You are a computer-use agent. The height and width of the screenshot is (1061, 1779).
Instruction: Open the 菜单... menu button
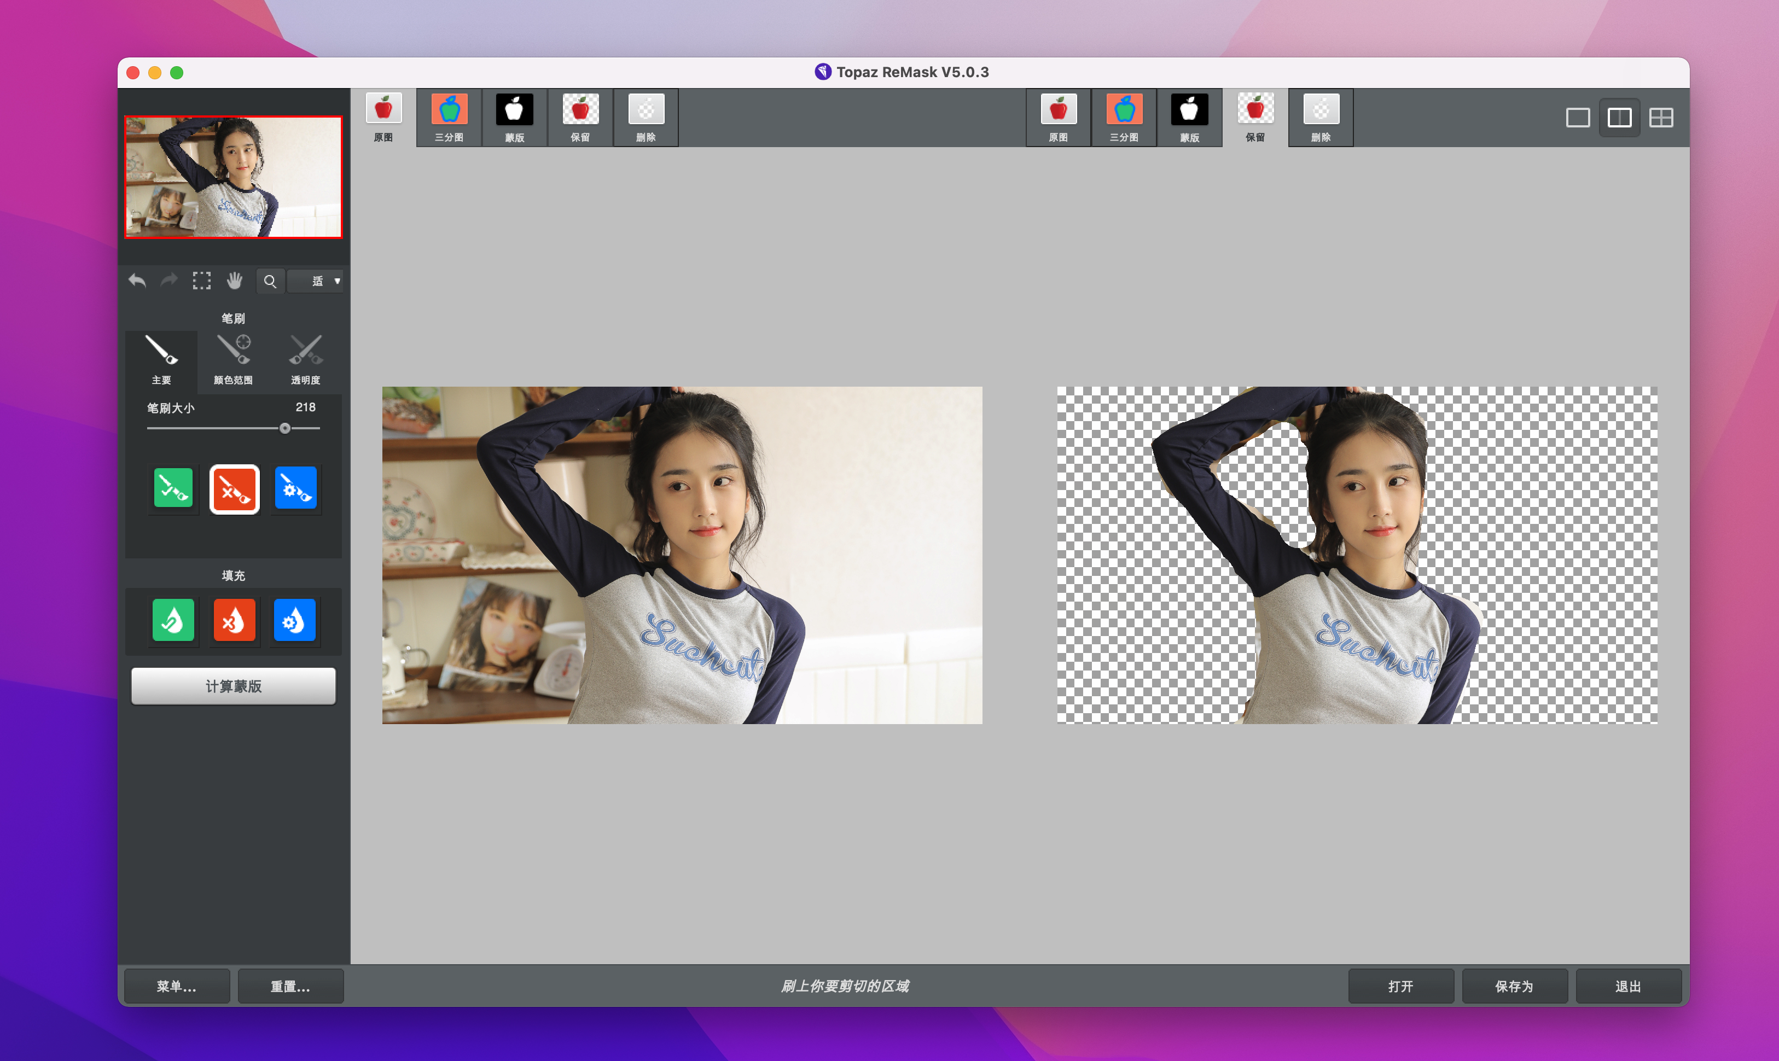(x=177, y=986)
